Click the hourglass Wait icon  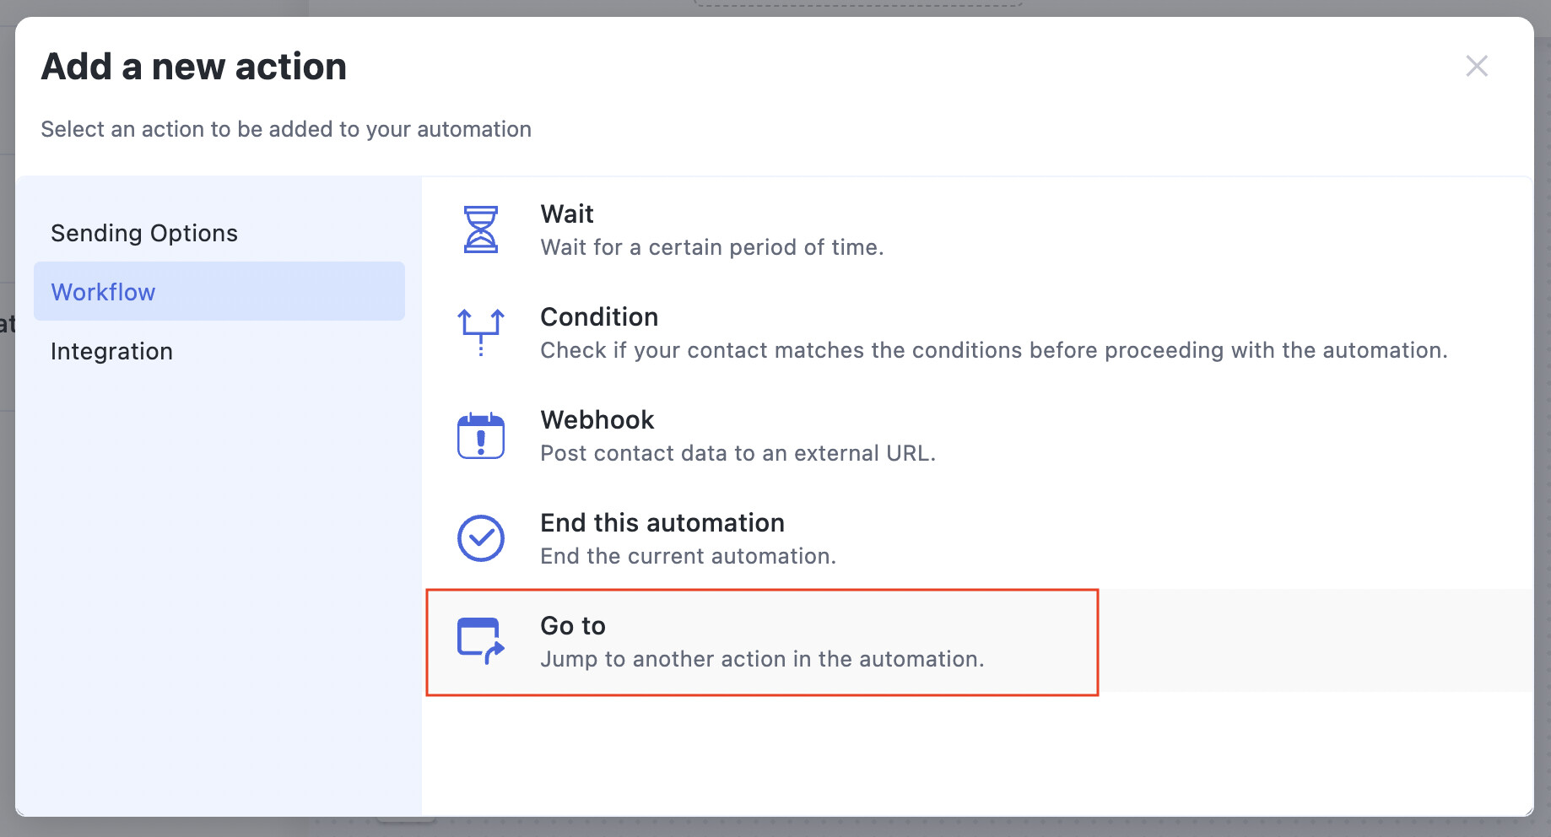pyautogui.click(x=481, y=229)
